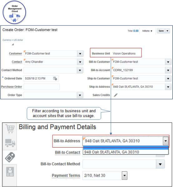Click the Order Management Cloud logo
This screenshot has height=187, width=173.
pyautogui.click(x=14, y=12)
